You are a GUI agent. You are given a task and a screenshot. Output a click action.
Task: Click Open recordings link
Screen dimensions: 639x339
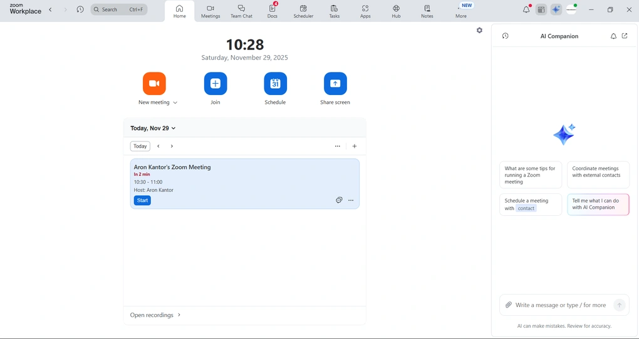pyautogui.click(x=152, y=315)
